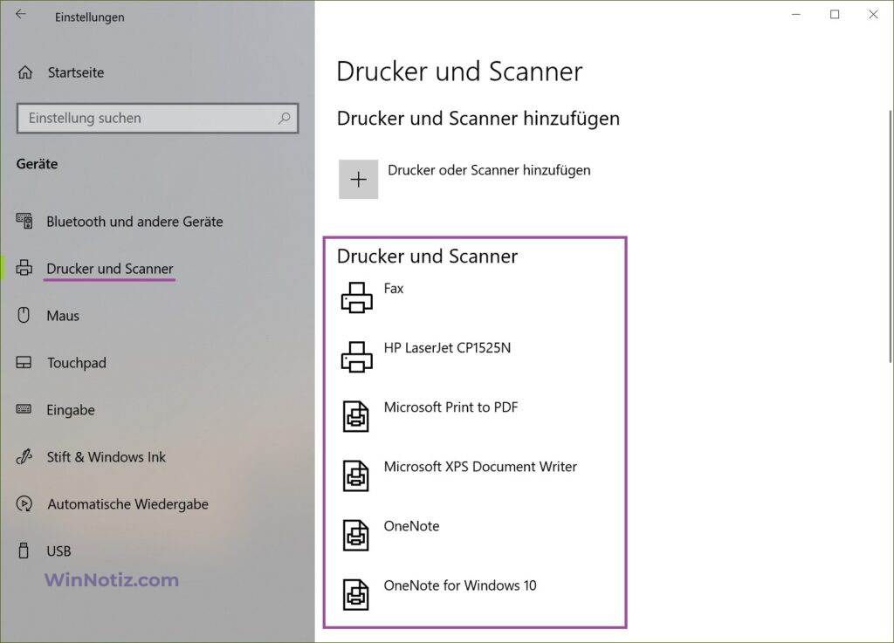The width and height of the screenshot is (894, 643).
Task: Click the Bluetooth und andere Geräte icon
Action: (x=24, y=221)
